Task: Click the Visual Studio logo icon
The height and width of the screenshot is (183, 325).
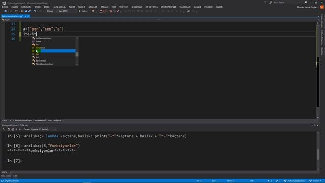Action: [x=4, y=3]
